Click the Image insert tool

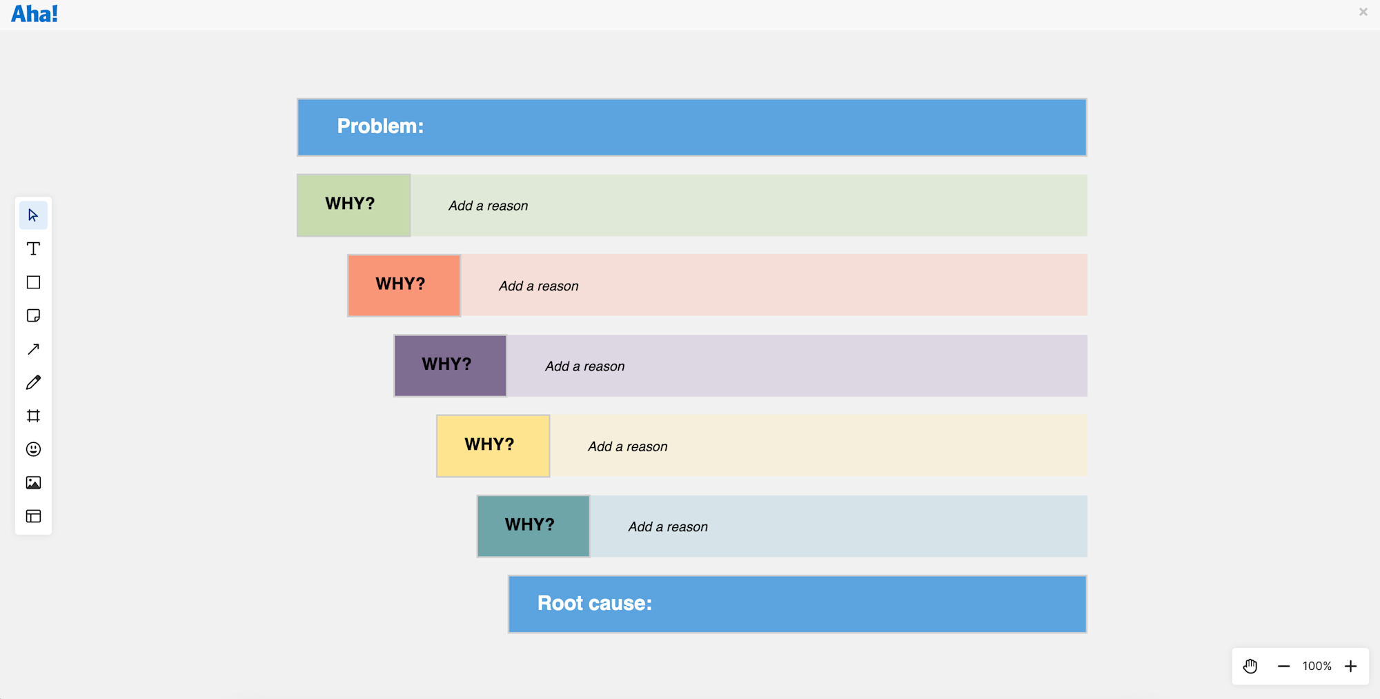32,482
